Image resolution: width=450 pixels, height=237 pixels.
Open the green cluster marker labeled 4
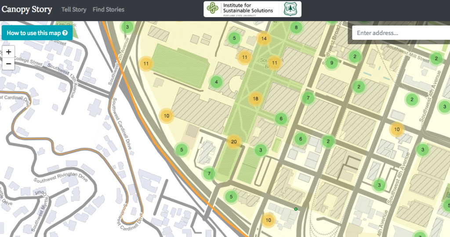tap(216, 82)
